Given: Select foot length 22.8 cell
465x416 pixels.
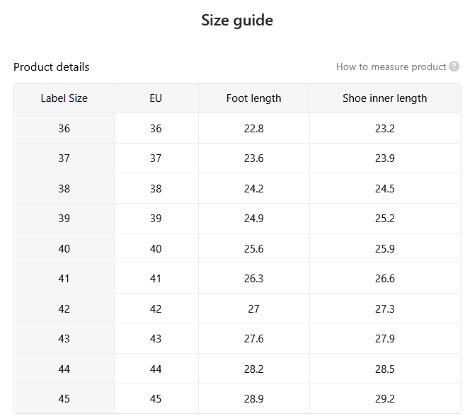Looking at the screenshot, I should click(x=254, y=128).
